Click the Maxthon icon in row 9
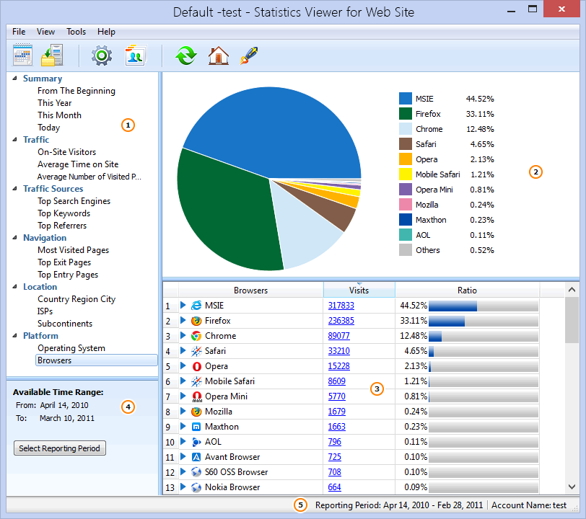 tap(196, 427)
